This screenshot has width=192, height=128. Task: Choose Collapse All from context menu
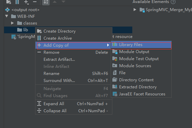click(x=74, y=111)
